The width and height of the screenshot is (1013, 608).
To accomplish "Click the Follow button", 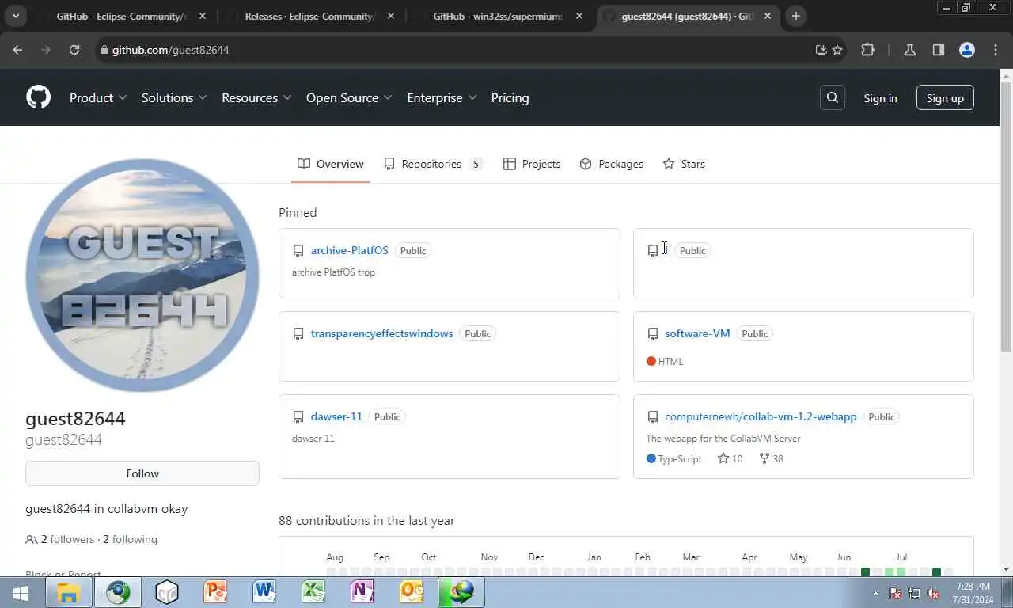I will tap(142, 473).
